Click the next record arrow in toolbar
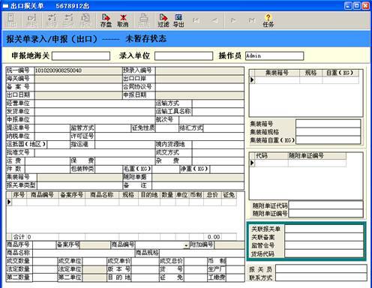The image size is (372, 288). [233, 20]
